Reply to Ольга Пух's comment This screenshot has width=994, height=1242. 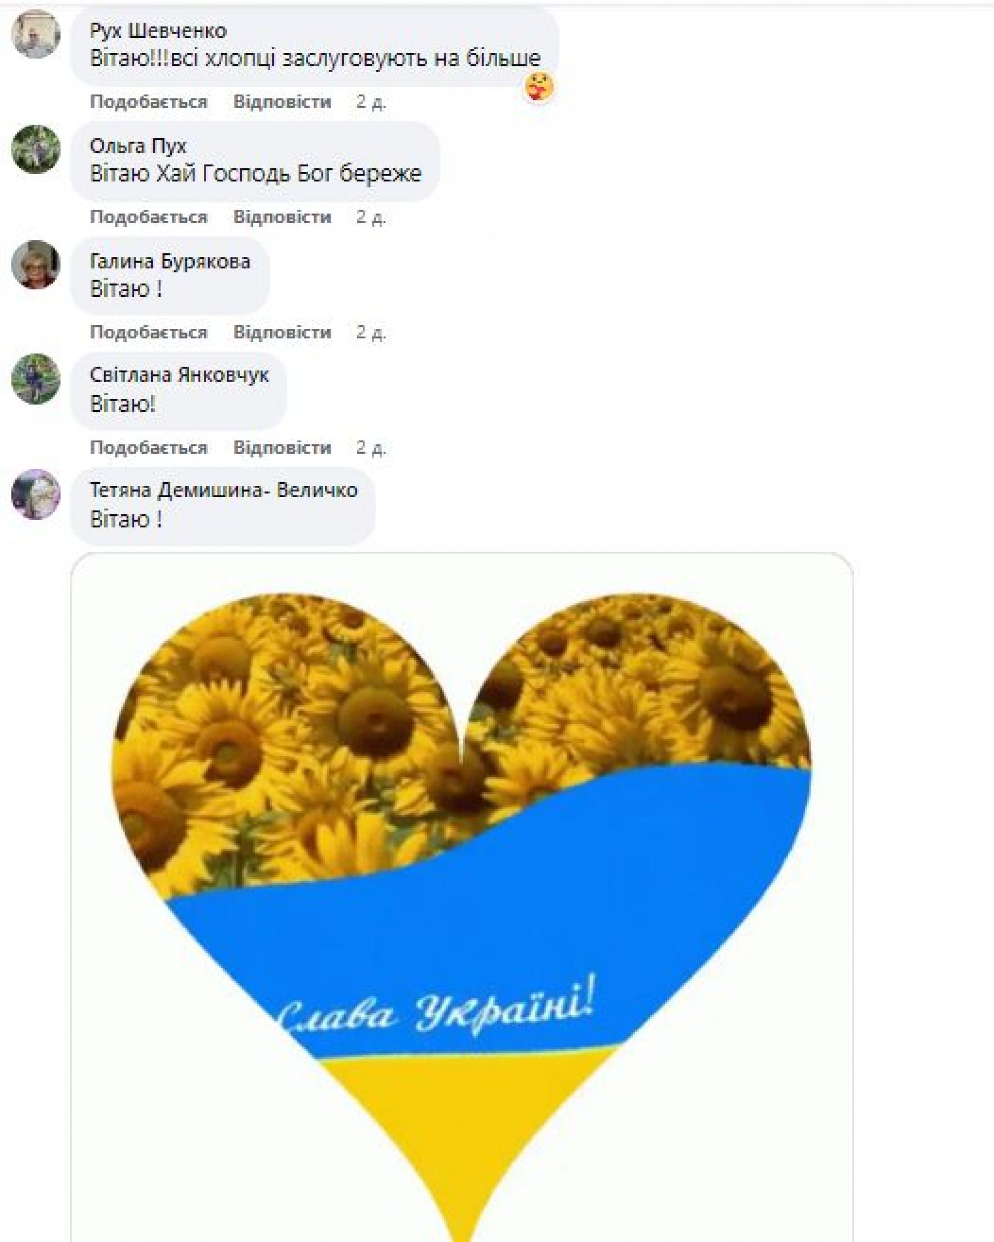(282, 217)
